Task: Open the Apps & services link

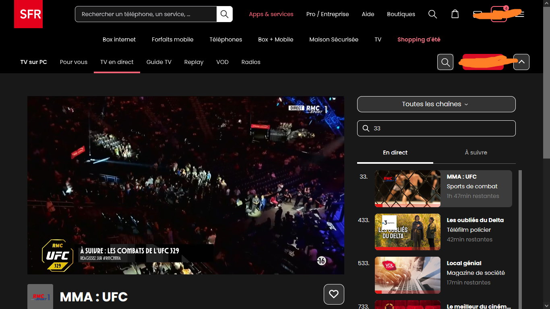Action: [x=271, y=14]
